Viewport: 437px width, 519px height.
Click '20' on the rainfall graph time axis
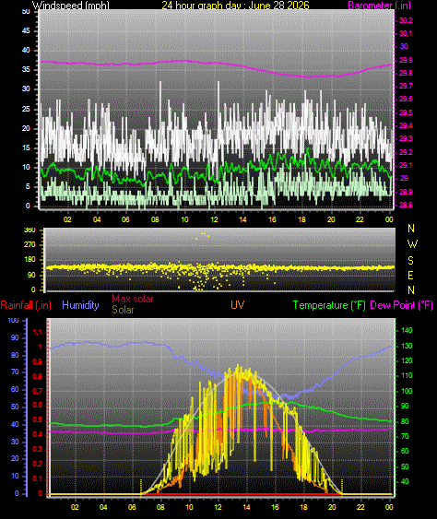tap(332, 507)
